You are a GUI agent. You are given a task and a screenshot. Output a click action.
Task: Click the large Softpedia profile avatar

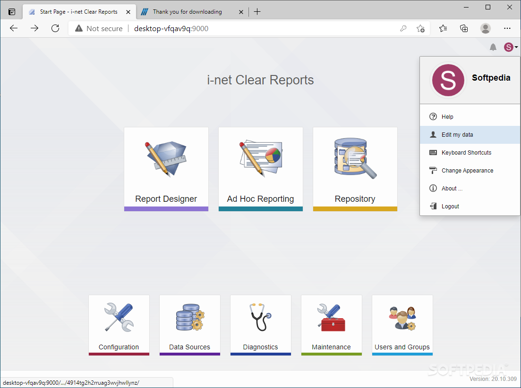[448, 80]
